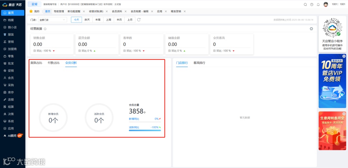Switch to the 付款占比 tab
This screenshot has height=168, width=348.
pyautogui.click(x=54, y=63)
